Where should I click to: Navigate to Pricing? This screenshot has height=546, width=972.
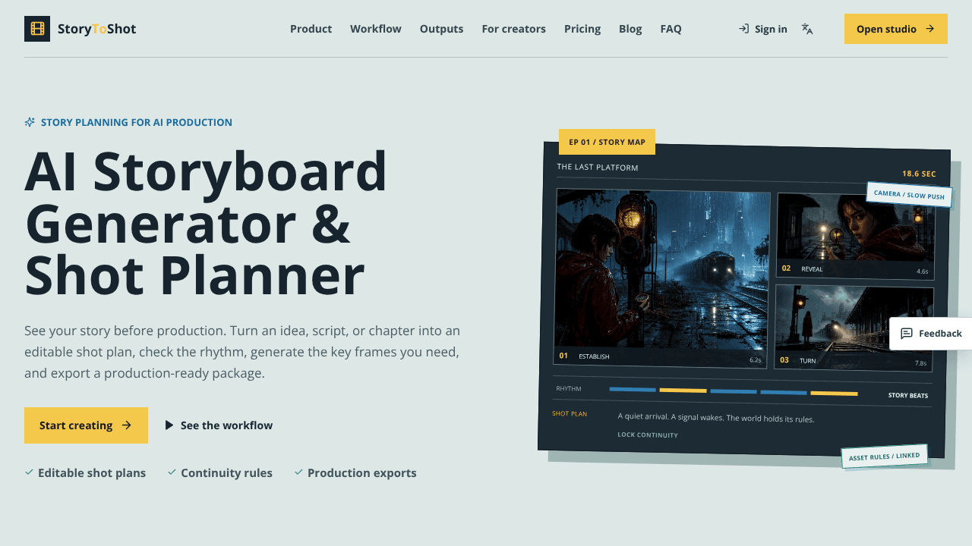pyautogui.click(x=582, y=29)
